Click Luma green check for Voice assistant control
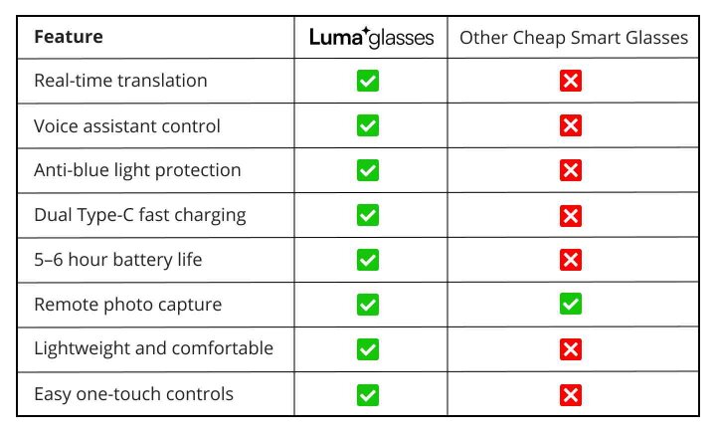The height and width of the screenshot is (433, 716). [x=368, y=126]
